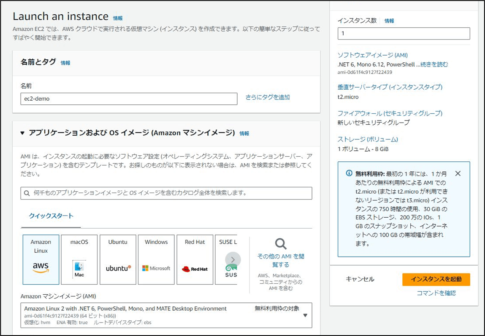Screen dimensions: 485x336
Task: Click the t2.micro instance type text
Action: (x=348, y=97)
